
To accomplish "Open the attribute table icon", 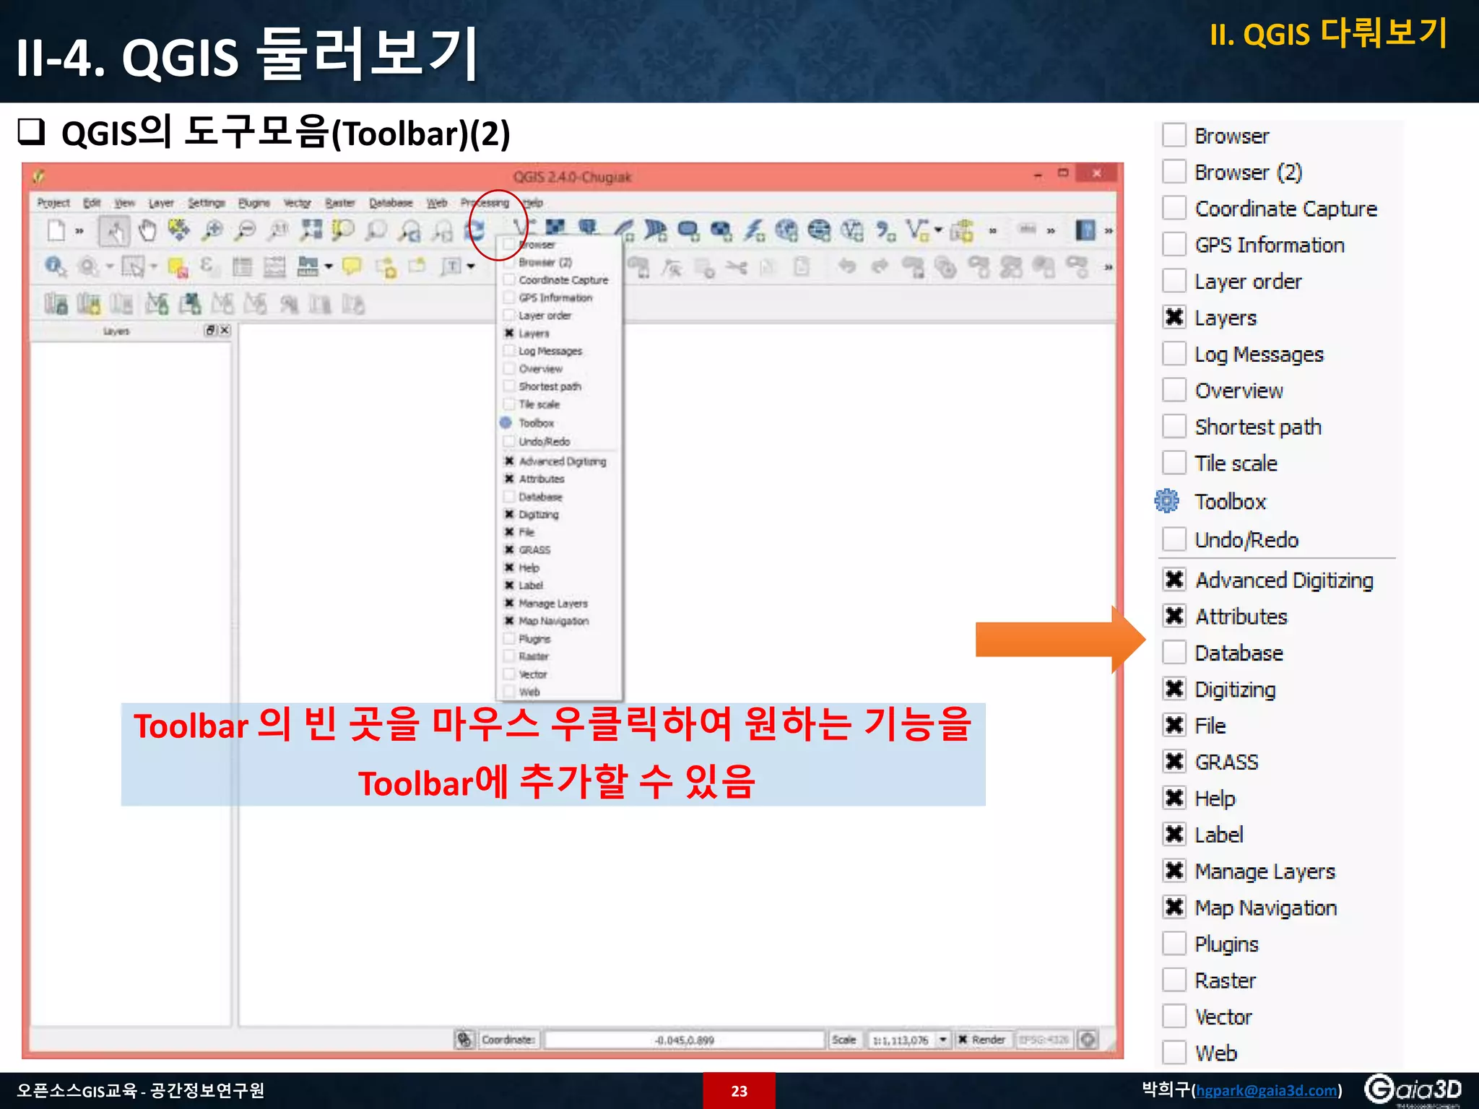I will point(243,267).
